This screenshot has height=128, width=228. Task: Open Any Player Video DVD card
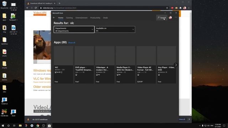[166, 65]
